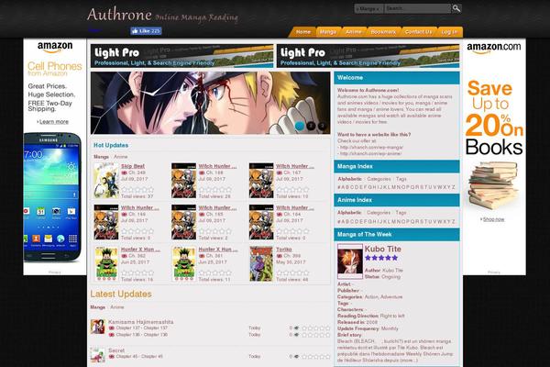Open the Anime navigation tab
550x367 pixels.
(353, 32)
